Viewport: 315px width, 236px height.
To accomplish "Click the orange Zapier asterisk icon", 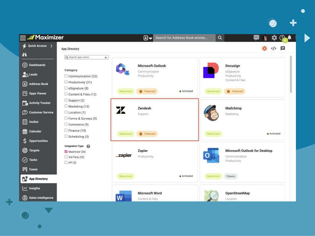I will coord(264,48).
